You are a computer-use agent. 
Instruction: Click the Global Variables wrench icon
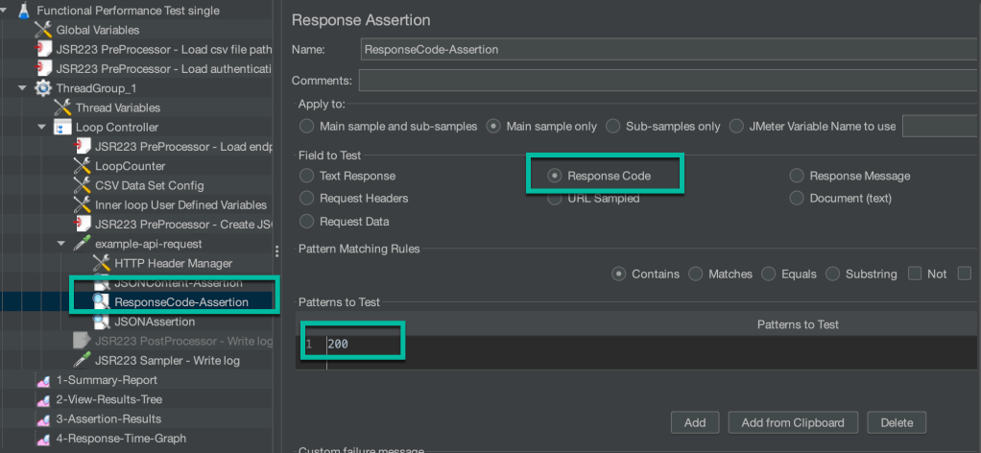tap(43, 30)
